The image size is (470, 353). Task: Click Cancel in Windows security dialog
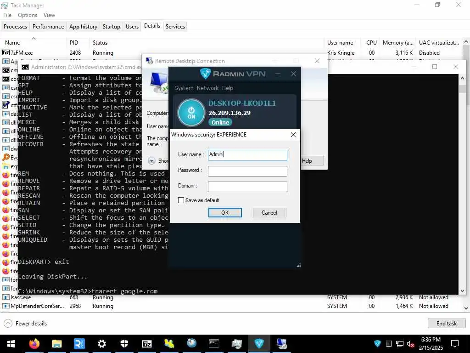click(x=269, y=212)
